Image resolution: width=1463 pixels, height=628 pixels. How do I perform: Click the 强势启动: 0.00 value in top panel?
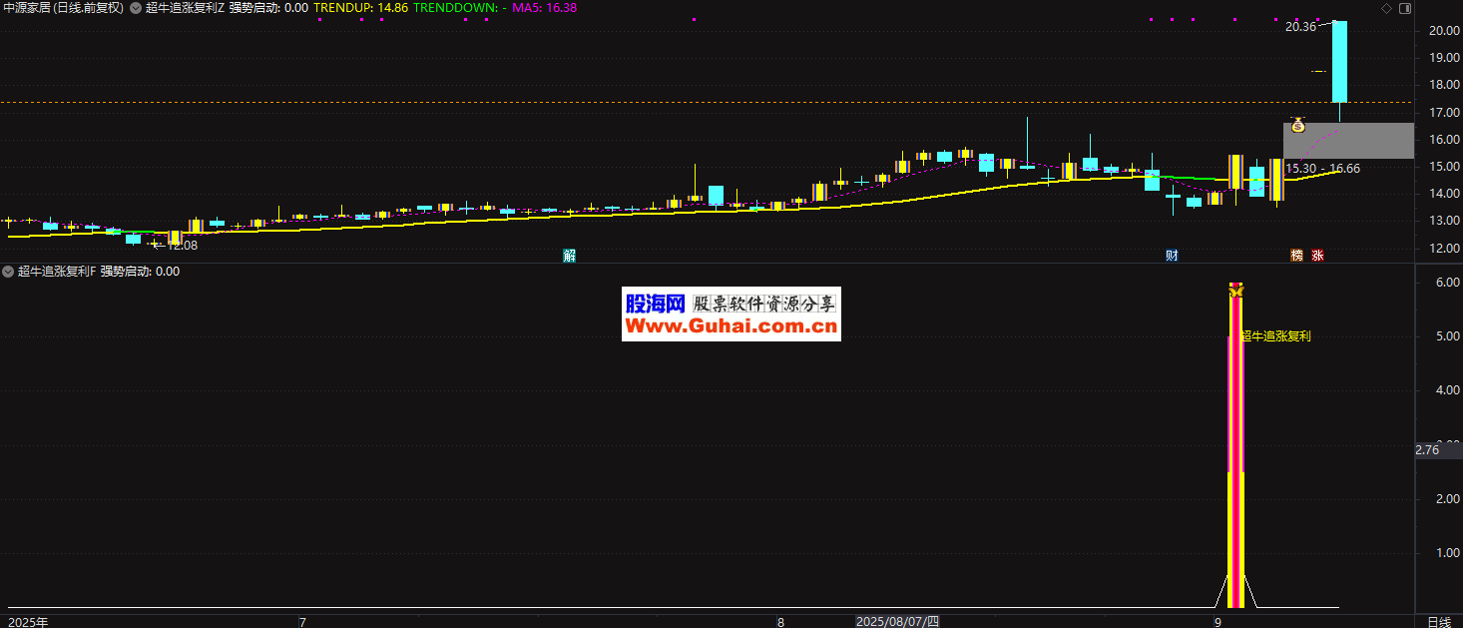click(x=268, y=8)
